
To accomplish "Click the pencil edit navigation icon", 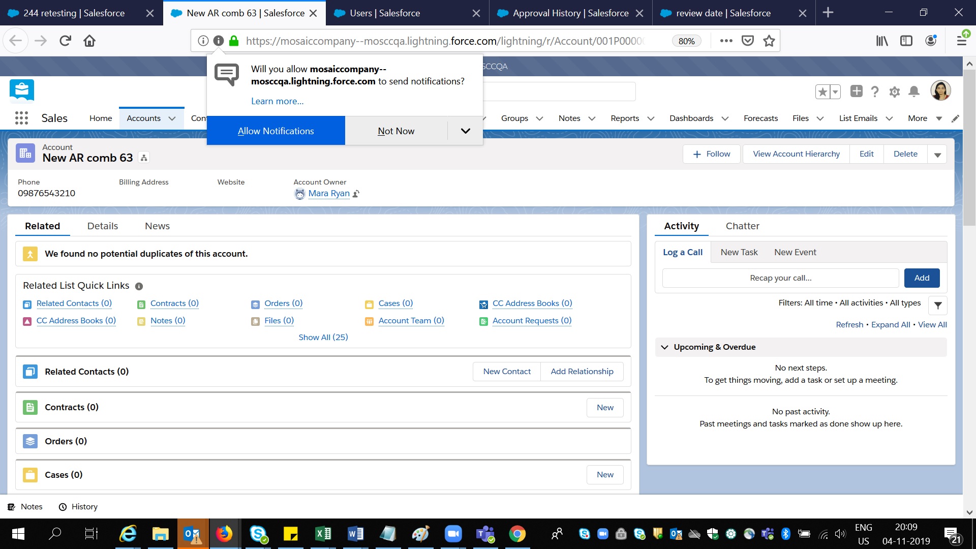I will tap(956, 118).
